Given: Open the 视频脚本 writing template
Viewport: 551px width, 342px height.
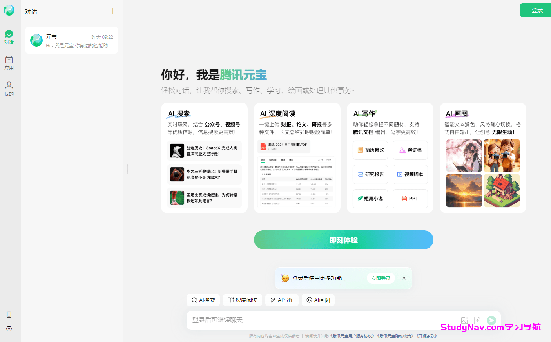Looking at the screenshot, I should (x=410, y=174).
